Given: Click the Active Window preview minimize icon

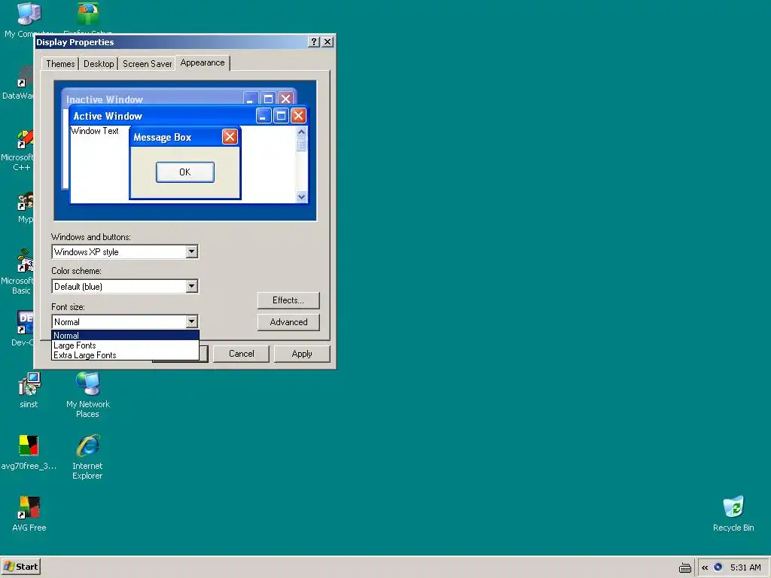Looking at the screenshot, I should click(x=264, y=116).
